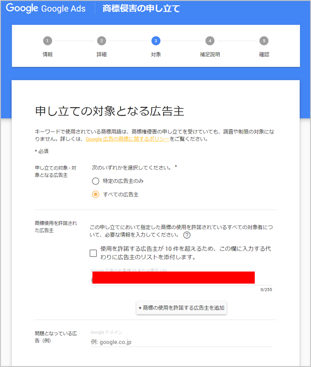Click the * 必須 note
The width and height of the screenshot is (311, 367).
(42, 151)
